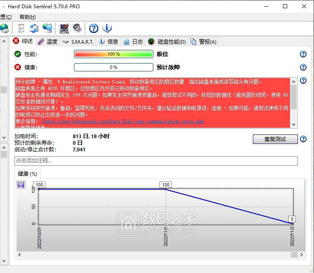Click the chart horizontal scrollbar thumb
This screenshot has height=273, width=314.
(x=294, y=254)
